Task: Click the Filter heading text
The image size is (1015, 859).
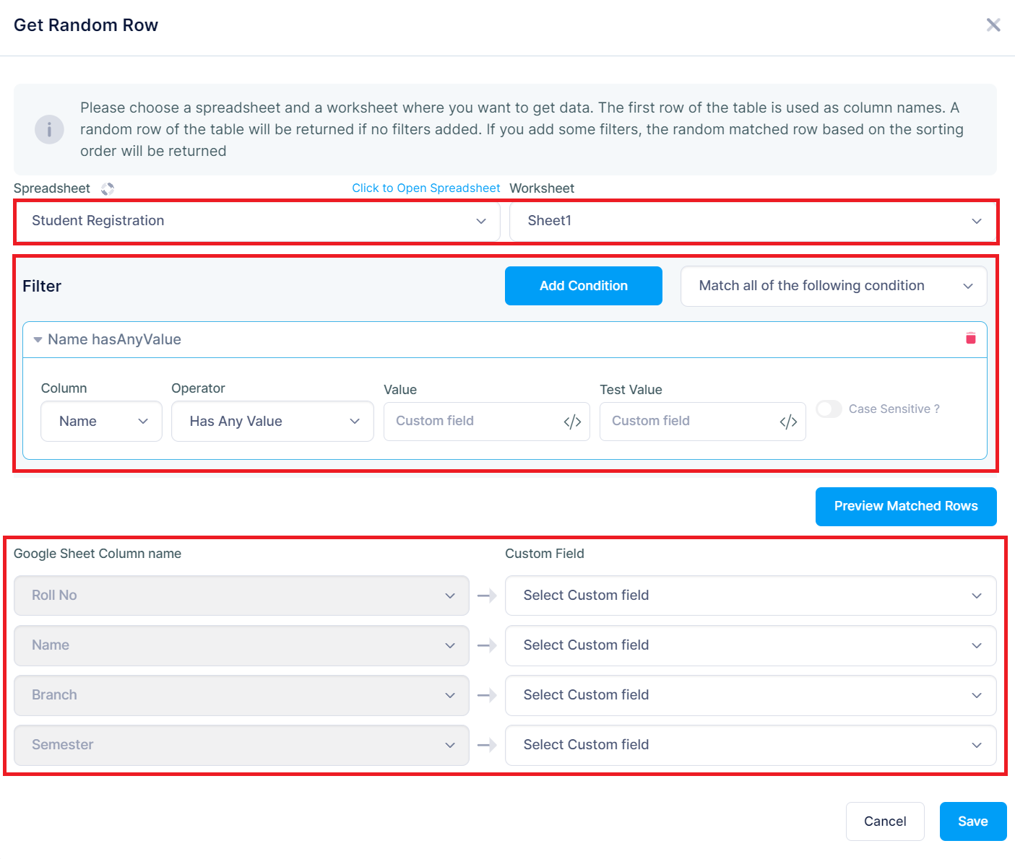Action: [x=42, y=287]
